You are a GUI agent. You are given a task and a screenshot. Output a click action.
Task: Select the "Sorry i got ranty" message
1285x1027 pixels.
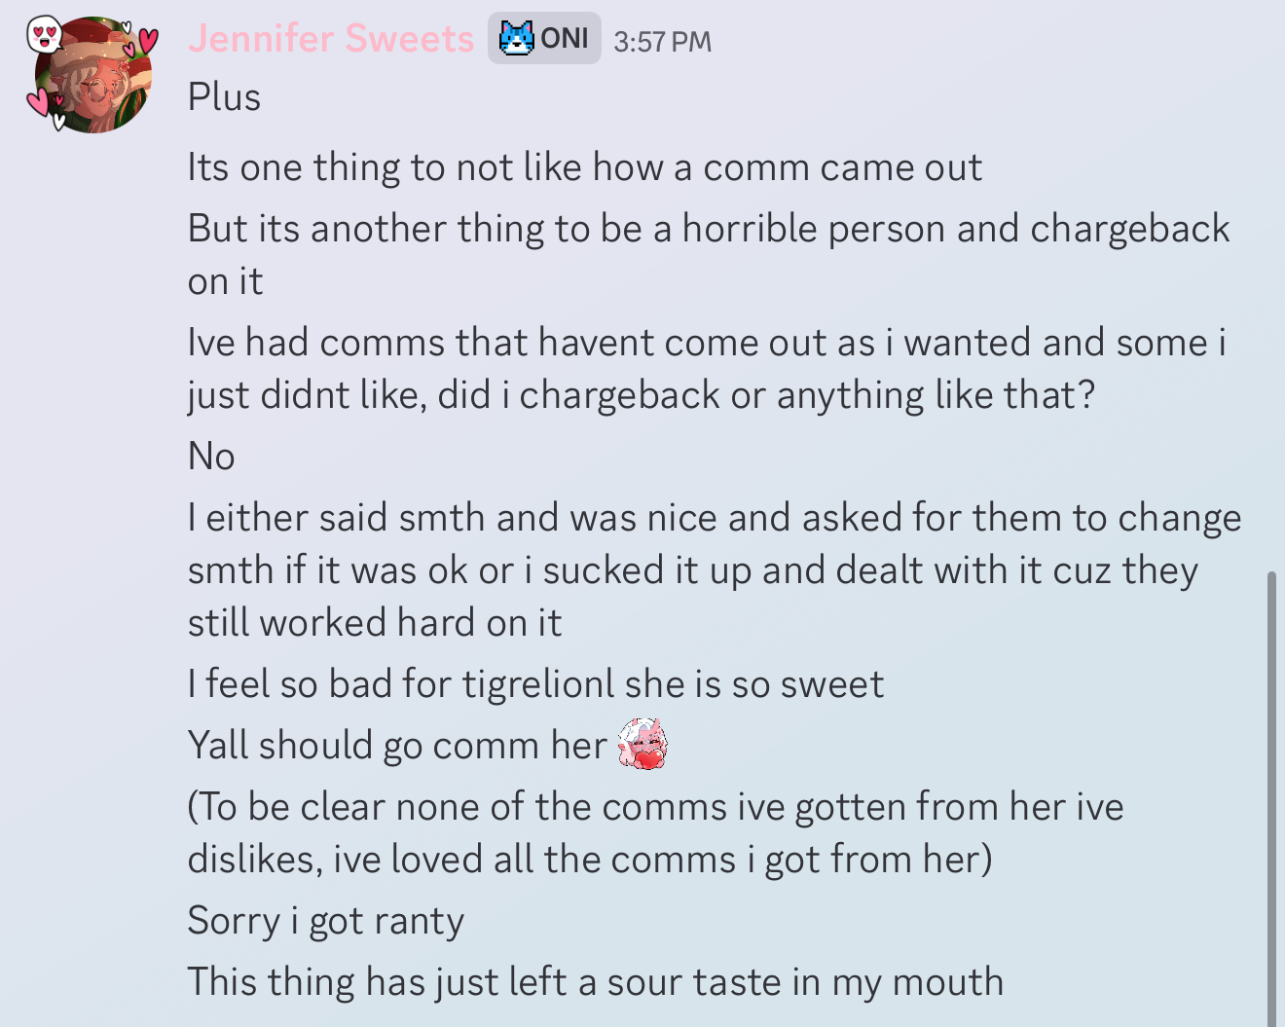pos(325,921)
